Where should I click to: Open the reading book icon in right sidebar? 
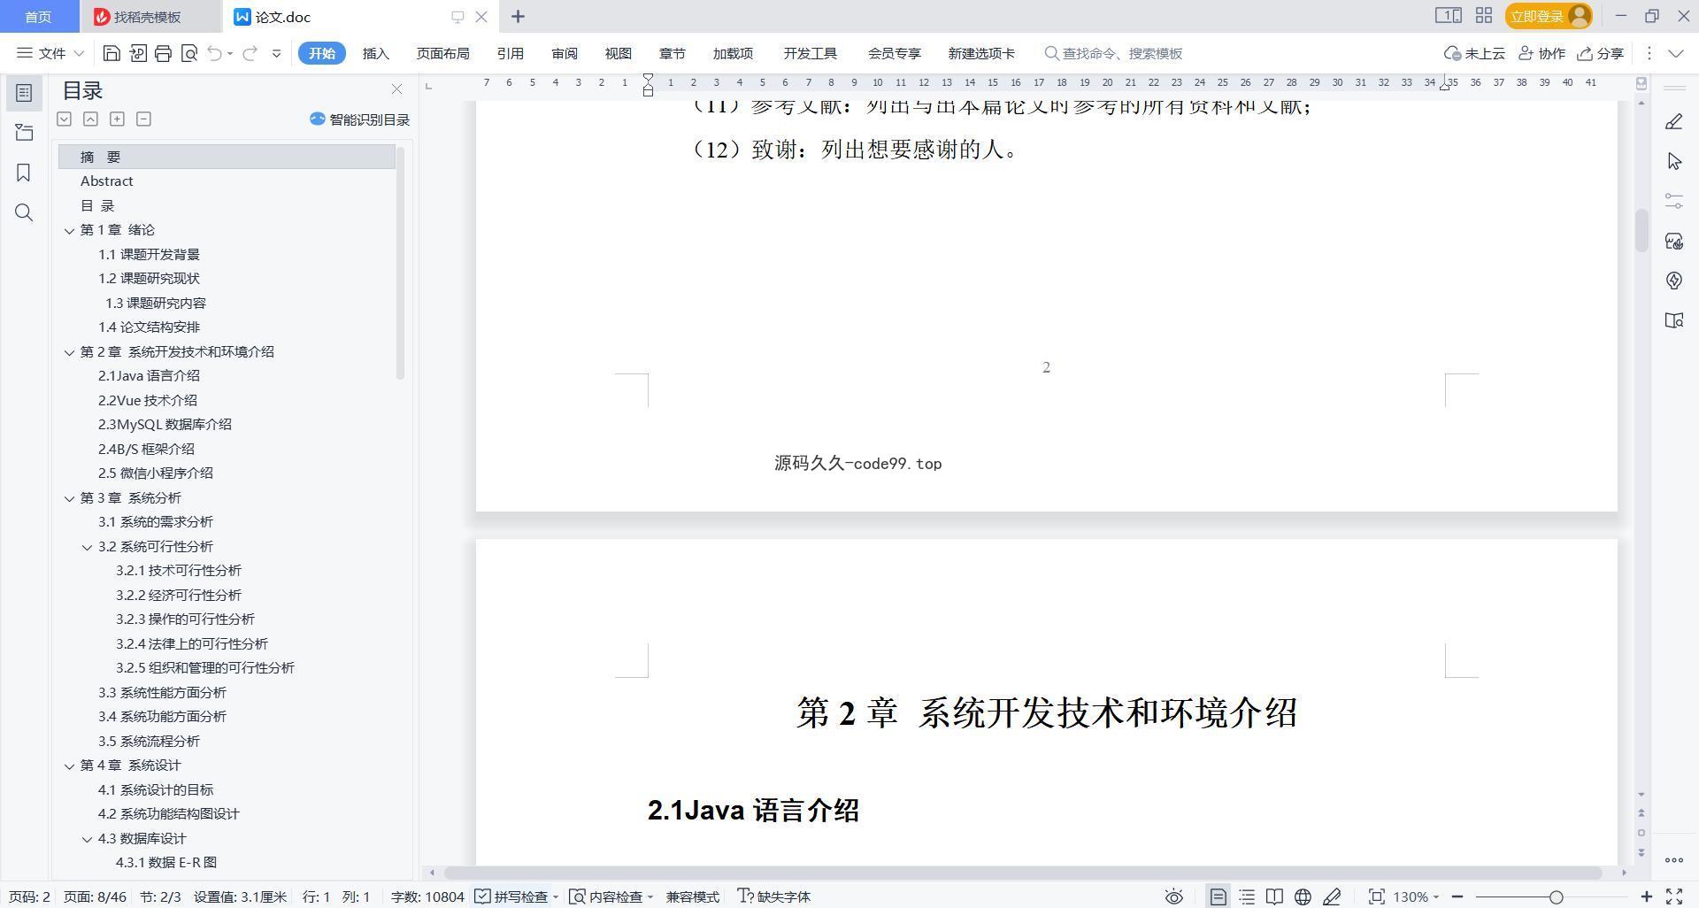(1673, 320)
